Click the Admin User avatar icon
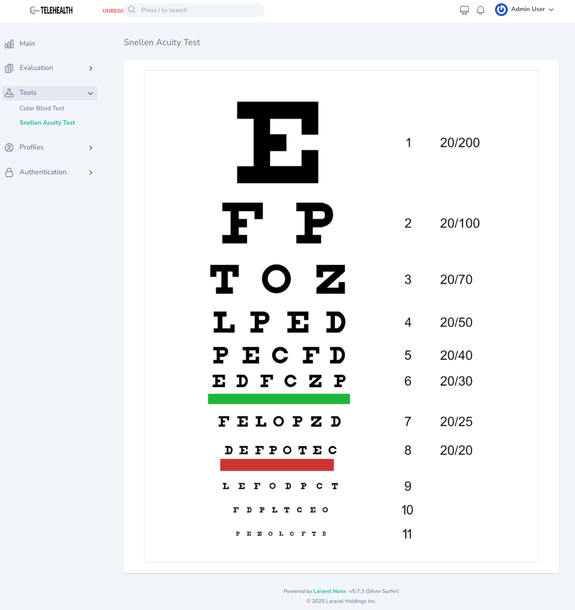Viewport: 575px width, 610px height. (501, 9)
